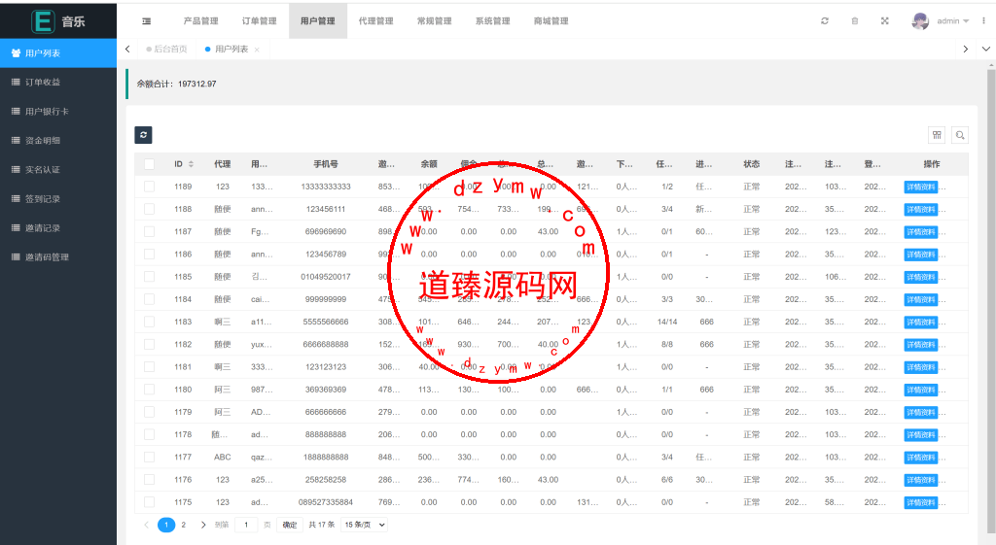
Task: Check the row checkbox for ID 1186
Action: point(149,254)
